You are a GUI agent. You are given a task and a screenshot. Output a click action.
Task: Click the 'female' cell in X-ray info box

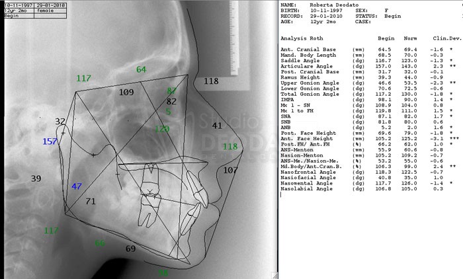(x=50, y=11)
